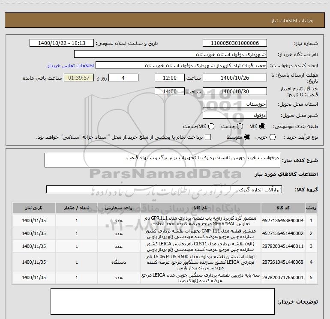Image resolution: width=330 pixels, height=319 pixels.
Task: Toggle the اسناد خزانه اسلامی payment checkbox
Action: (208, 137)
